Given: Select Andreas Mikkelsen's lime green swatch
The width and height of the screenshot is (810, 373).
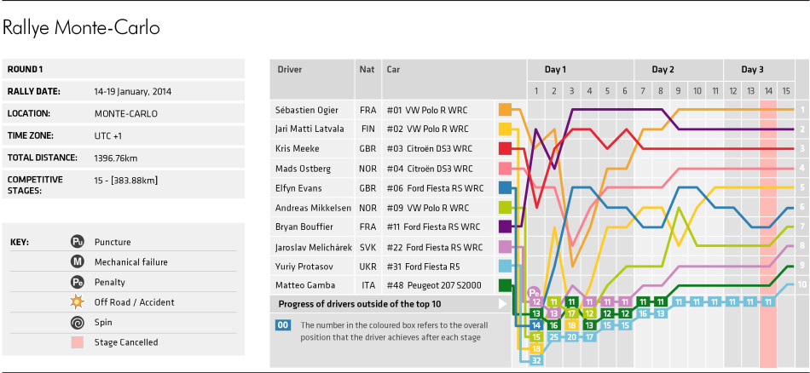Looking at the screenshot, I should tap(505, 208).
